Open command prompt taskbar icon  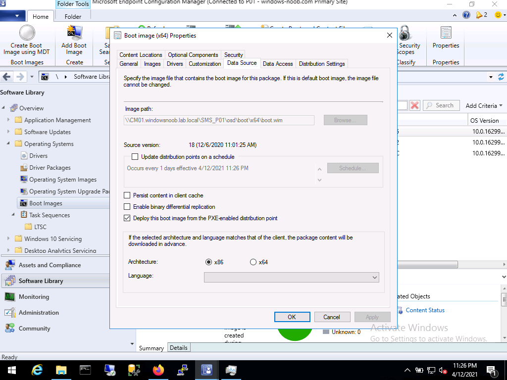(x=85, y=370)
